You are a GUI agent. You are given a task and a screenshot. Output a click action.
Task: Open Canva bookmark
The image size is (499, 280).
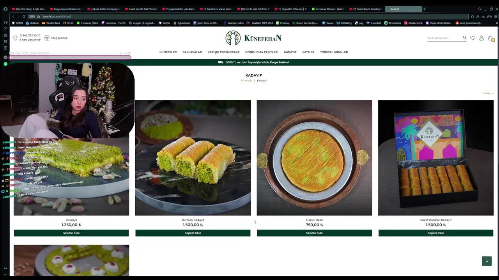[x=327, y=23]
